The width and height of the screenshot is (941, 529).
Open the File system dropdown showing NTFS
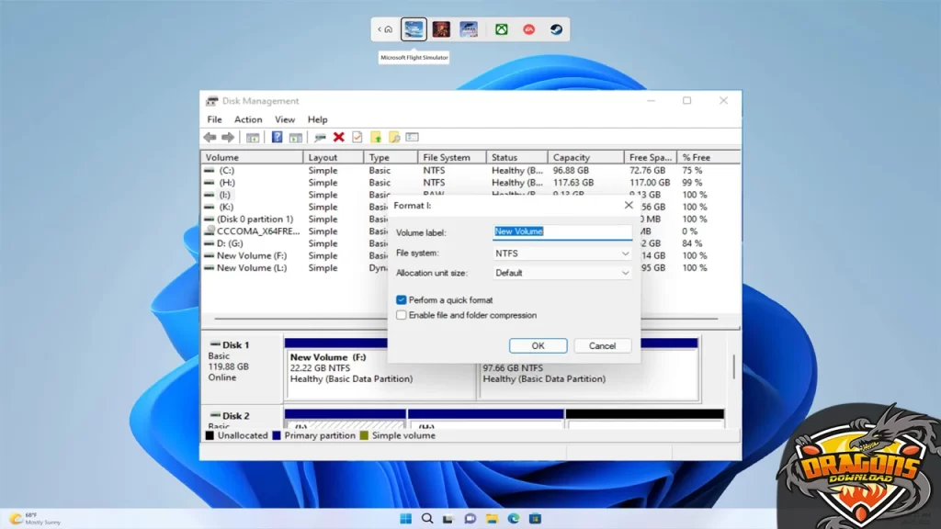pos(624,253)
